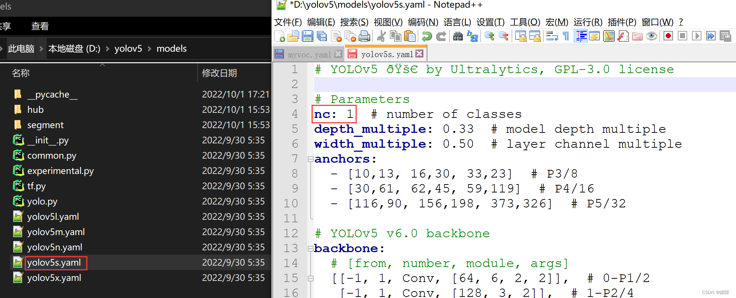Click the Copy toolbar icon
Viewport: 736px width, 298px height.
(395, 36)
